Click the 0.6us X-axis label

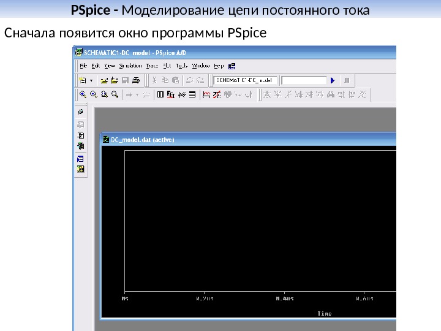[x=364, y=299]
